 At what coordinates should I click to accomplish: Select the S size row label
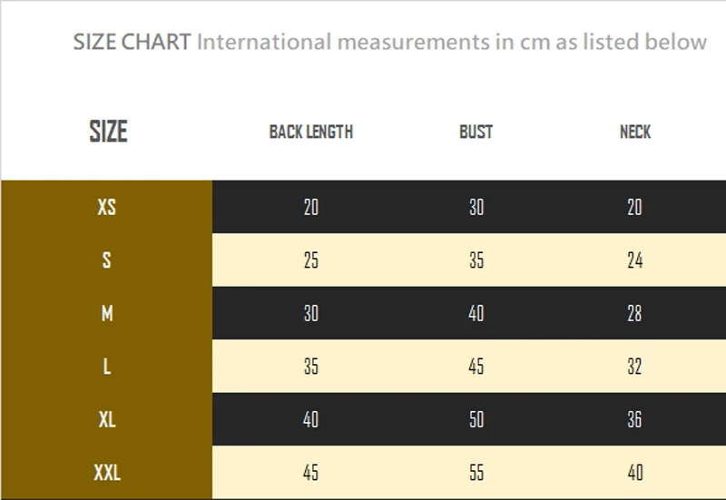107,260
